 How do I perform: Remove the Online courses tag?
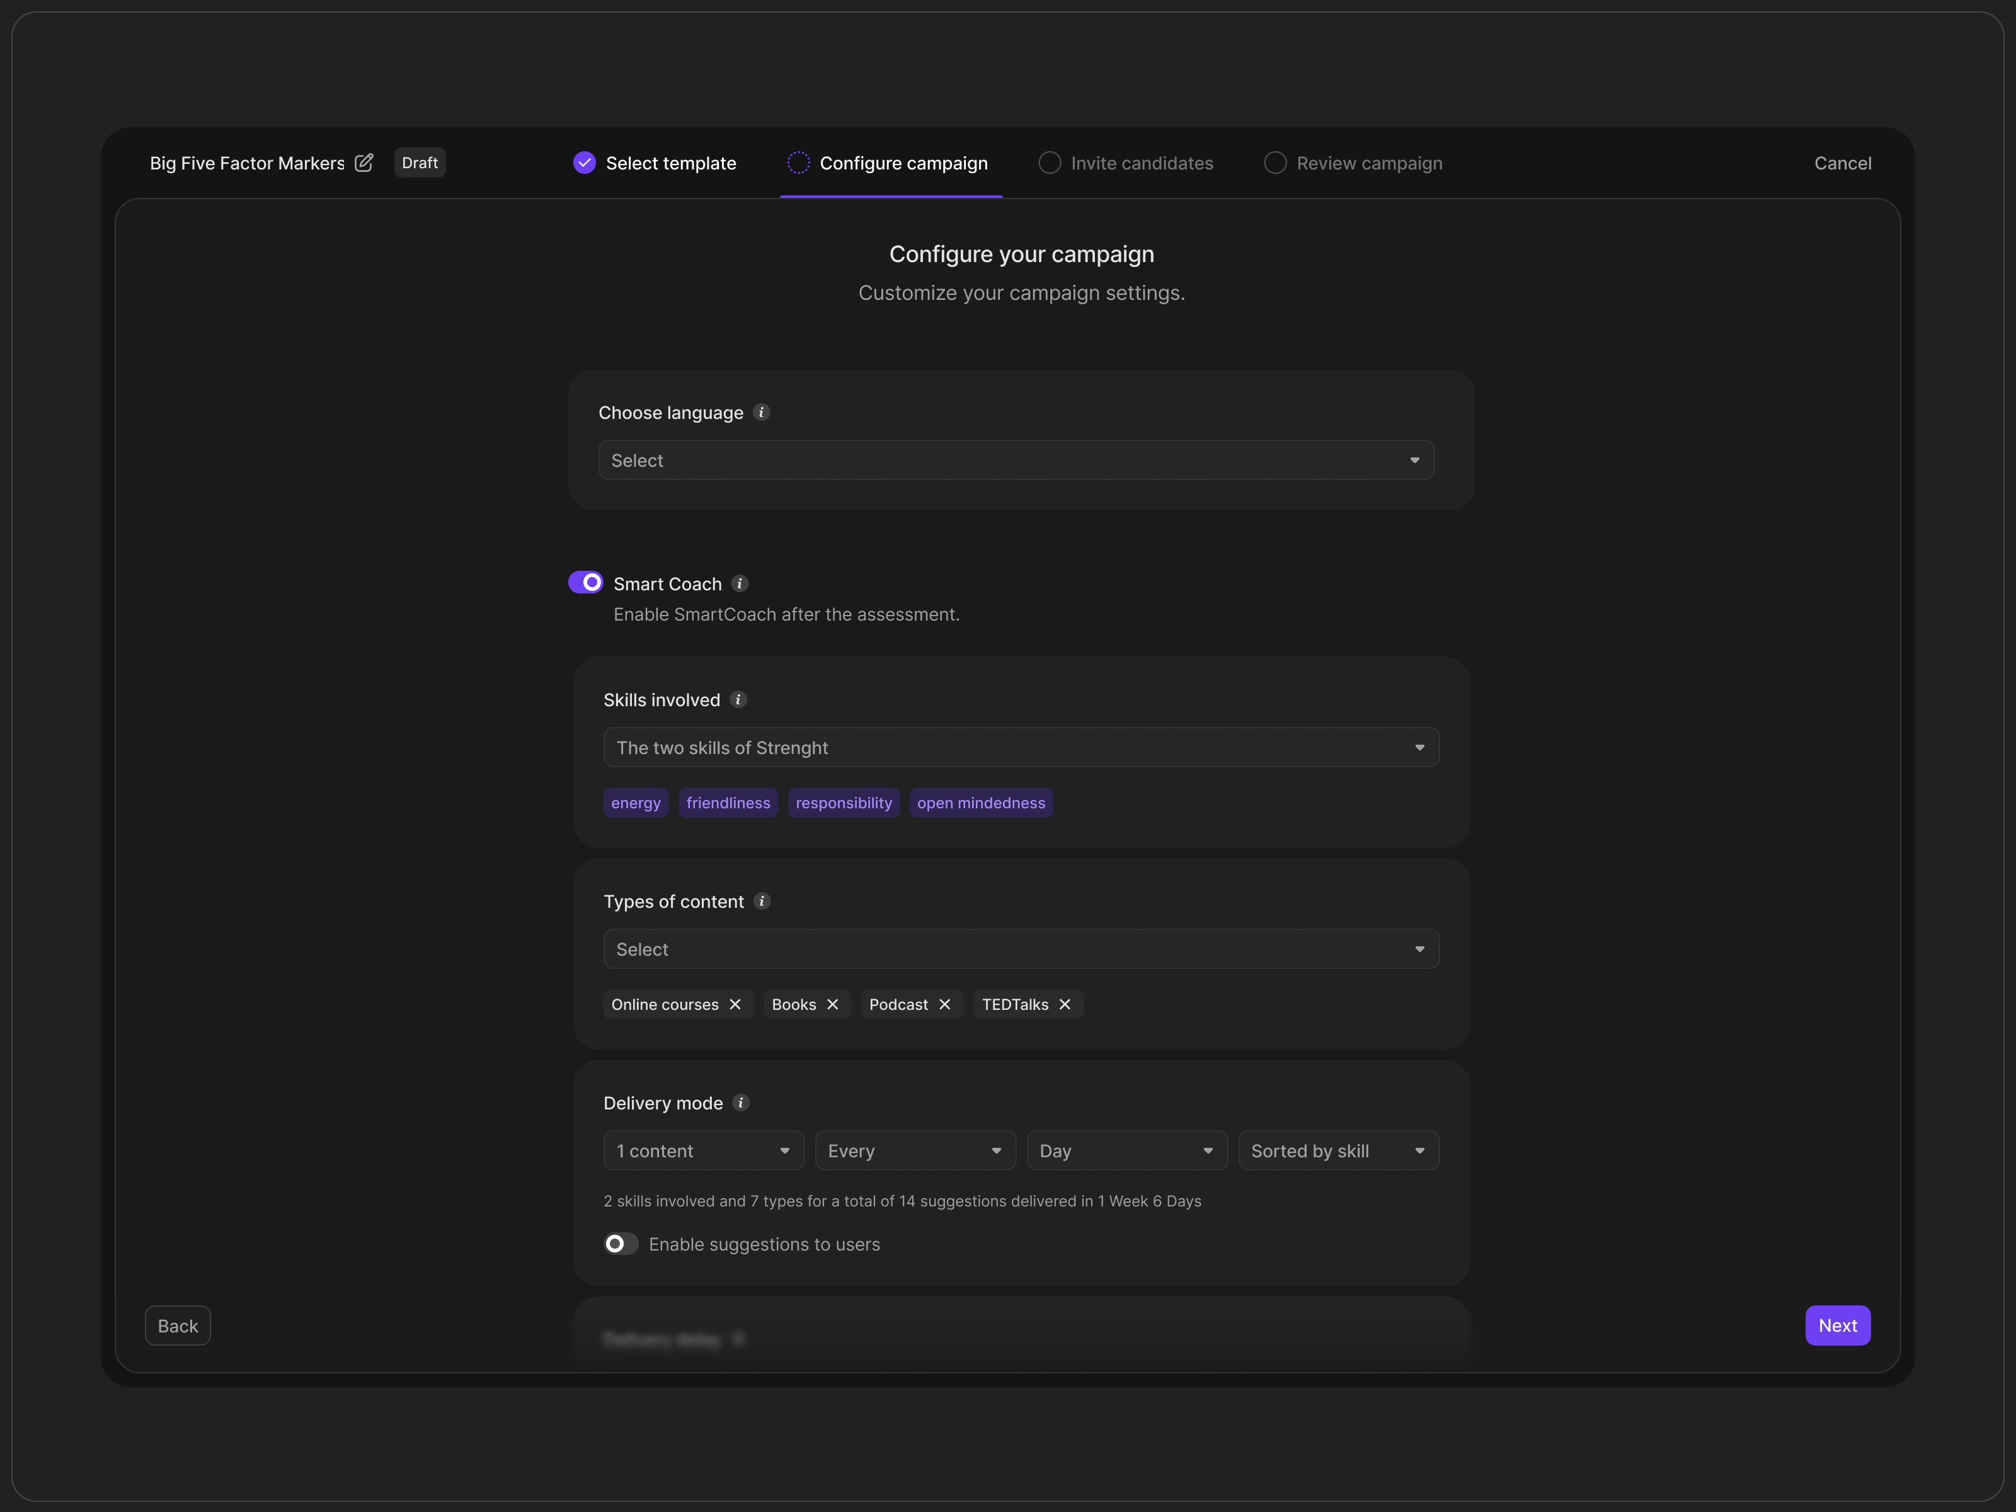pyautogui.click(x=735, y=1004)
